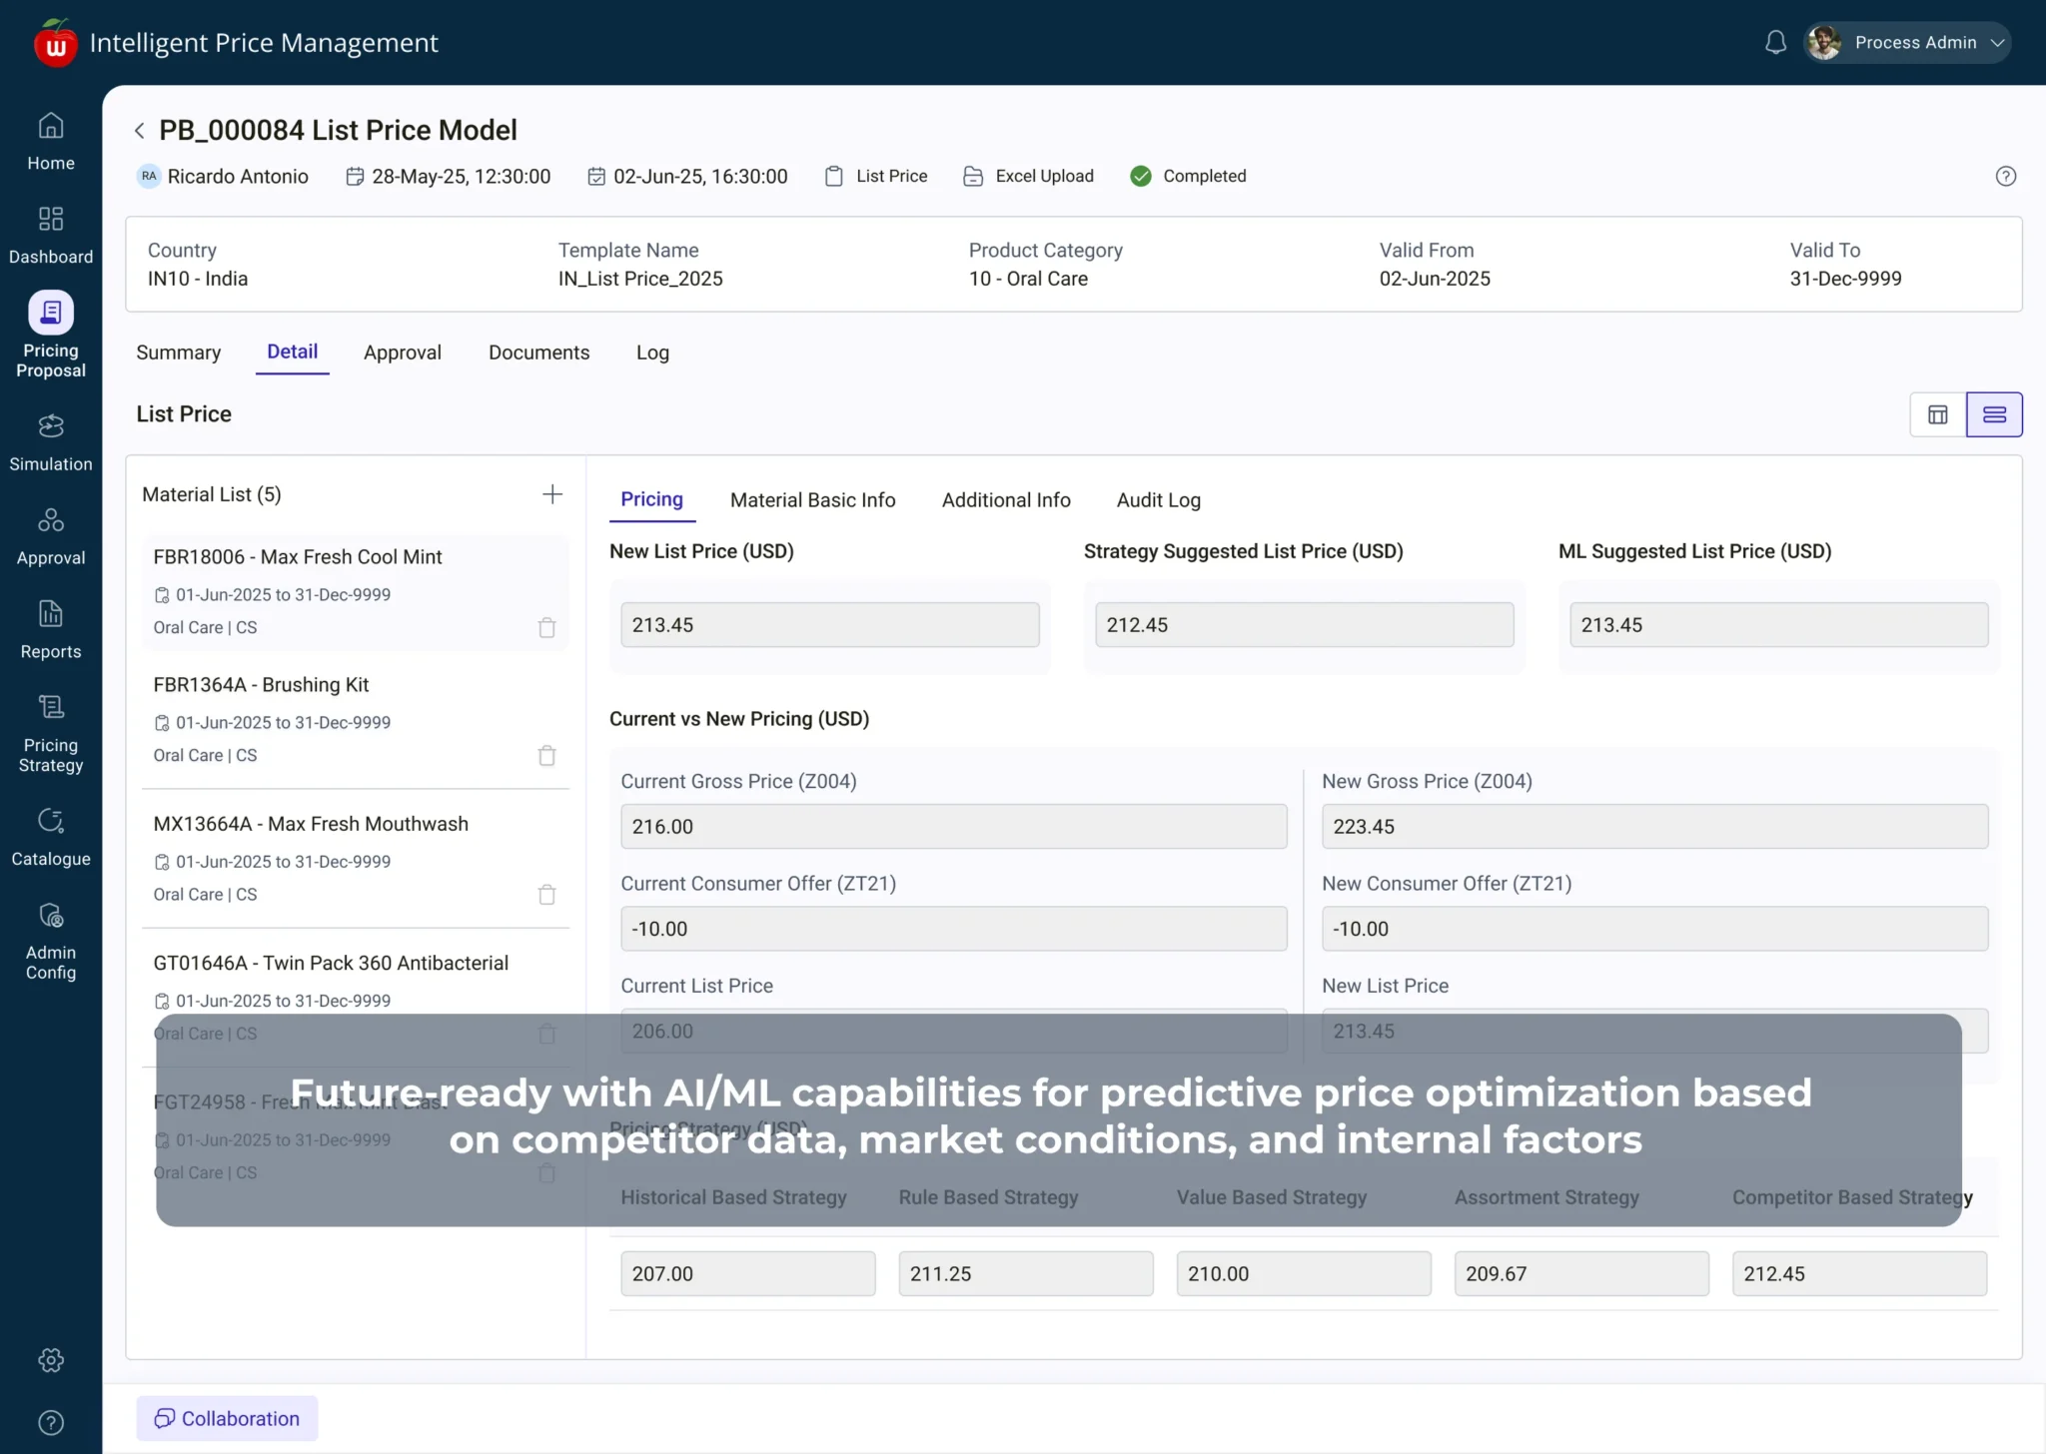Open the Simulation sidebar icon
Viewport: 2046px width, 1454px height.
click(x=51, y=425)
